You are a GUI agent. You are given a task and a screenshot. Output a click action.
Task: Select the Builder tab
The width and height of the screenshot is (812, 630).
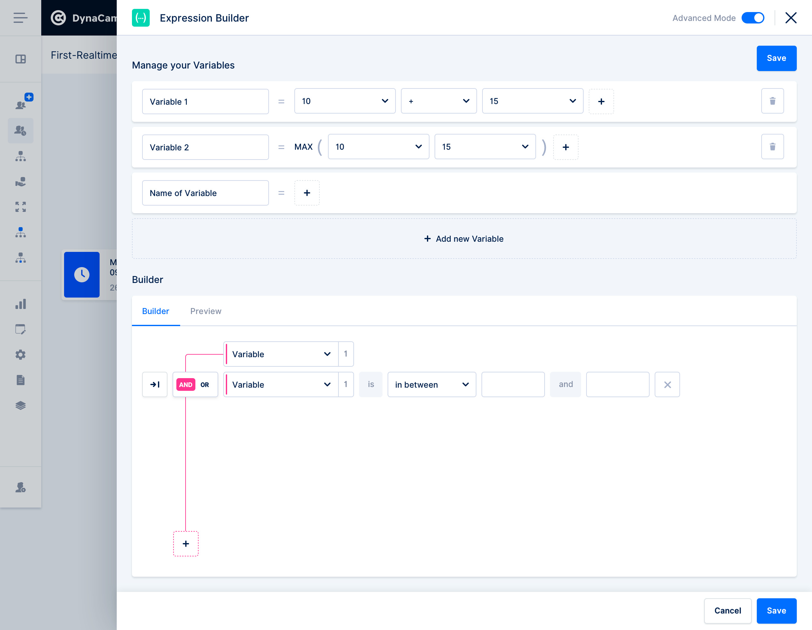[x=155, y=311]
